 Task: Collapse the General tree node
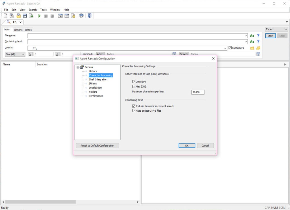pyautogui.click(x=78, y=67)
